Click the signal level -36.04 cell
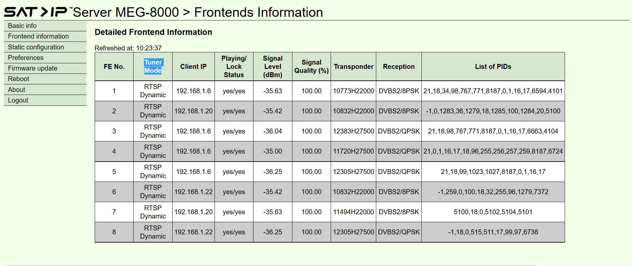 coord(273,131)
